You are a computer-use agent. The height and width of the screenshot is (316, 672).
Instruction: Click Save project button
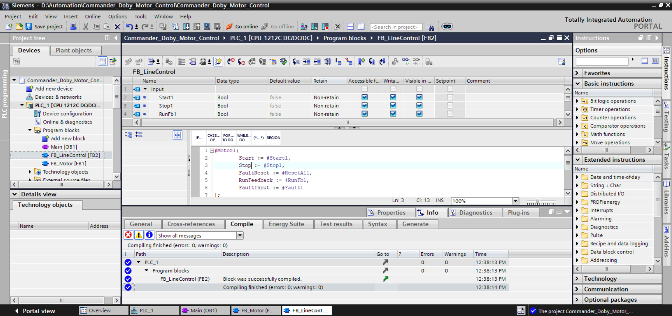(x=44, y=27)
